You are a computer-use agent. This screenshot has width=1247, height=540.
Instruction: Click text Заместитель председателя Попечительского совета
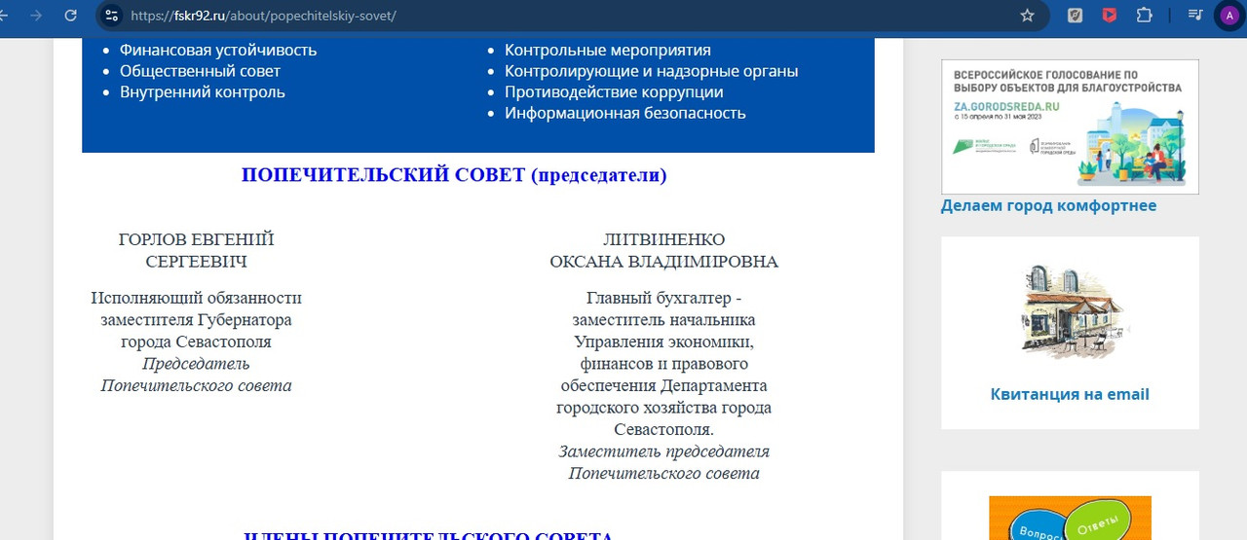point(663,462)
